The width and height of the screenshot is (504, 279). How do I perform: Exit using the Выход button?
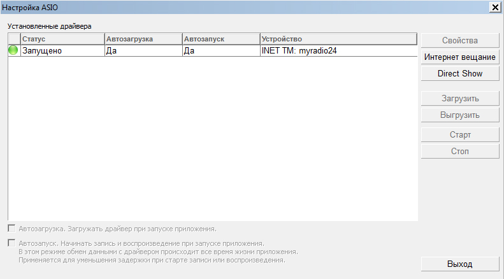[459, 264]
